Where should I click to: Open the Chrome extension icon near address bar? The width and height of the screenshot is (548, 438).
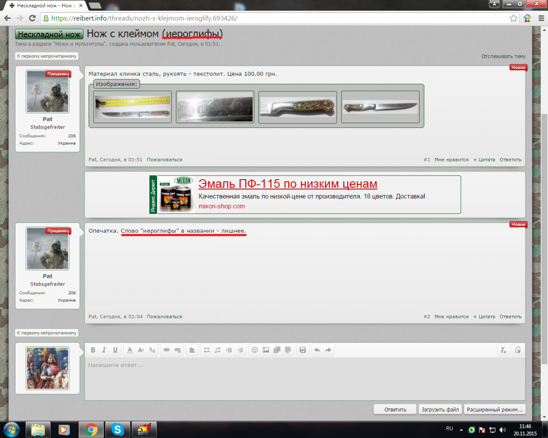pos(527,18)
